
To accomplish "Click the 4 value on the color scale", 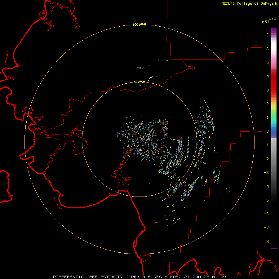I will pyautogui.click(x=268, y=76).
